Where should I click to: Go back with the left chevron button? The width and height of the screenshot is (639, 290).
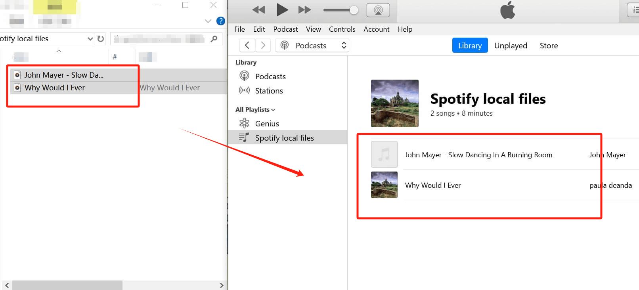click(x=247, y=45)
